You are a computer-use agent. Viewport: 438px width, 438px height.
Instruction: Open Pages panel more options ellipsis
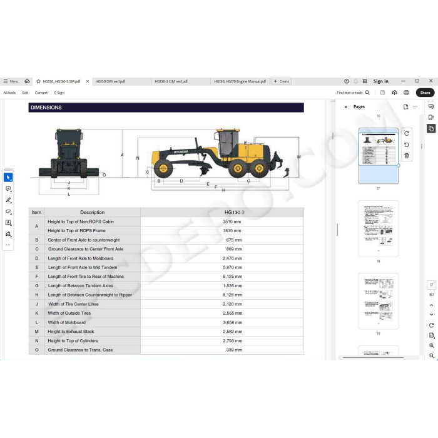[415, 107]
